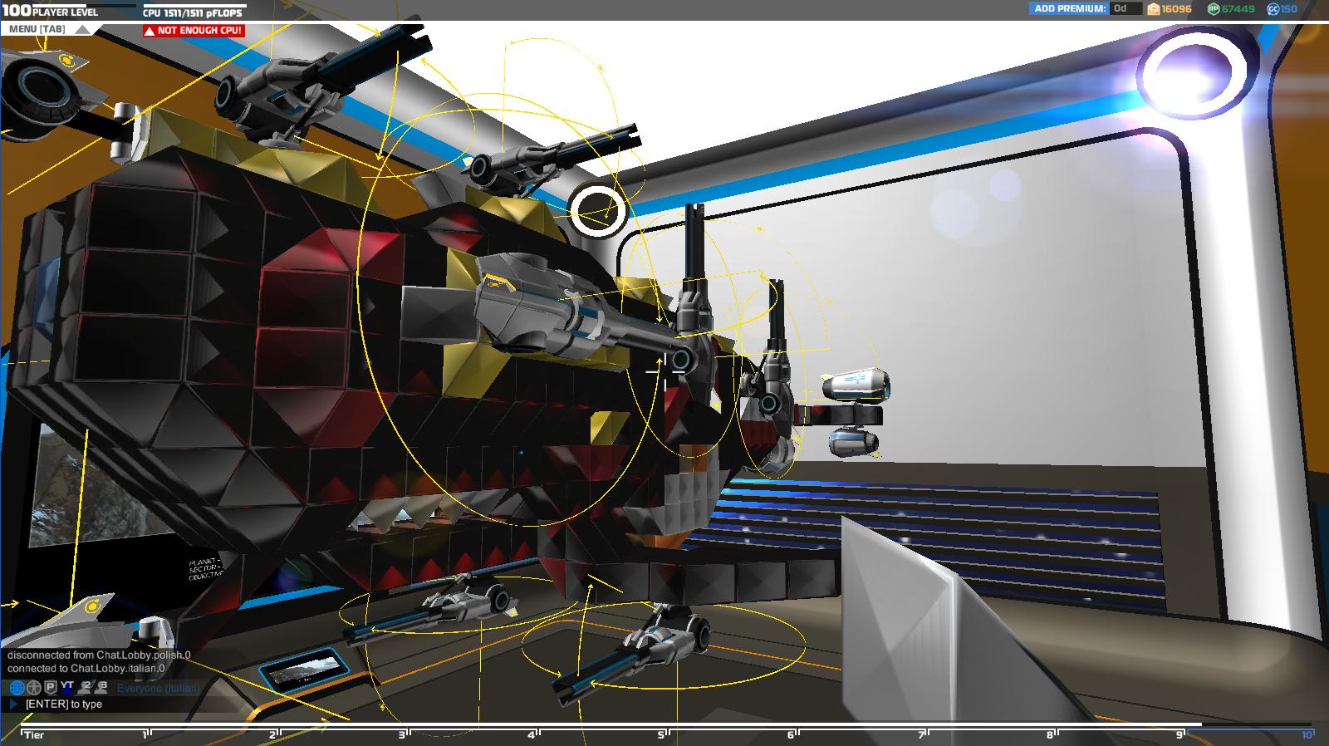Click the premium days remaining 0d field
This screenshot has height=746, width=1329.
click(x=1125, y=9)
